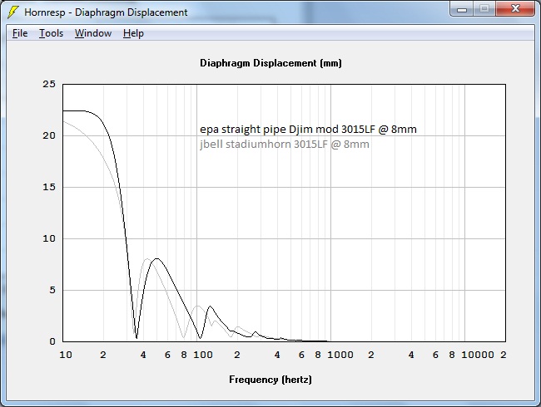
Task: Open the Help menu
Action: (x=133, y=33)
